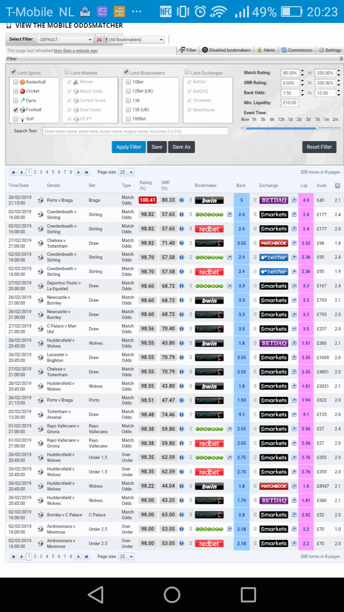
Task: Toggle the Limit Sports checkbox
Action: pyautogui.click(x=13, y=72)
